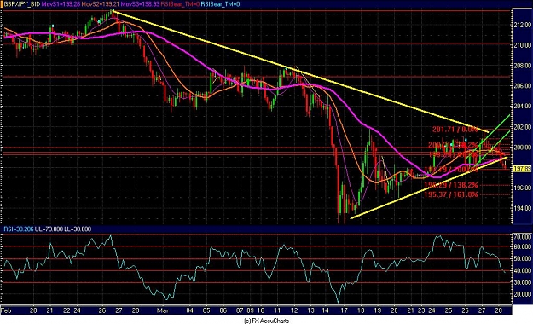This screenshot has height=324, width=533.
Task: Click the 196.00 price scale label
Action: point(523,188)
